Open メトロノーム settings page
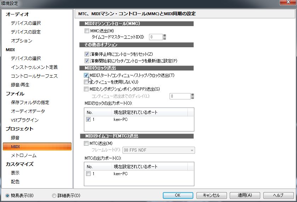 tap(24, 155)
